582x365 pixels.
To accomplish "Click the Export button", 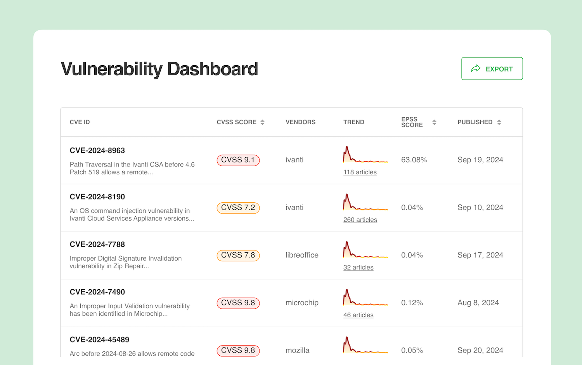I will (492, 69).
